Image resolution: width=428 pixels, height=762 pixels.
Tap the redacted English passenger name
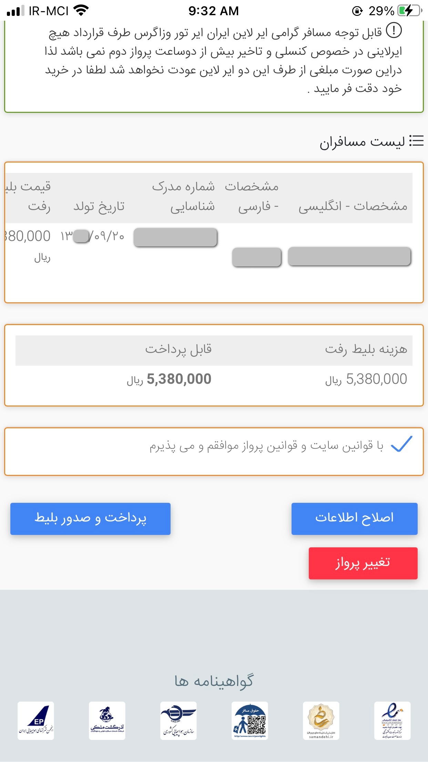(x=349, y=256)
